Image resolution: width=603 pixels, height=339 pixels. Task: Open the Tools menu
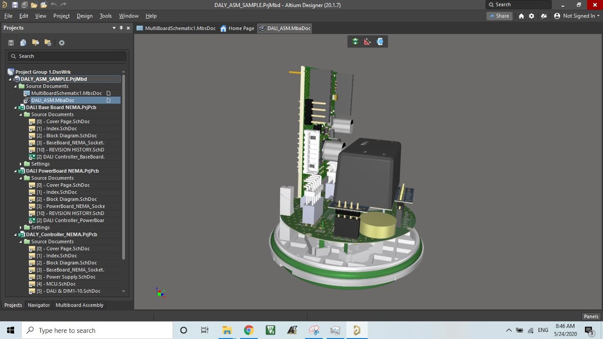point(106,16)
